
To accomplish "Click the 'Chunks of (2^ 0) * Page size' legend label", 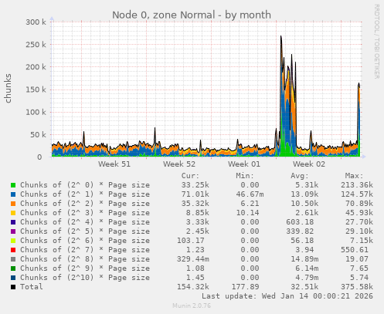I will click(85, 185).
